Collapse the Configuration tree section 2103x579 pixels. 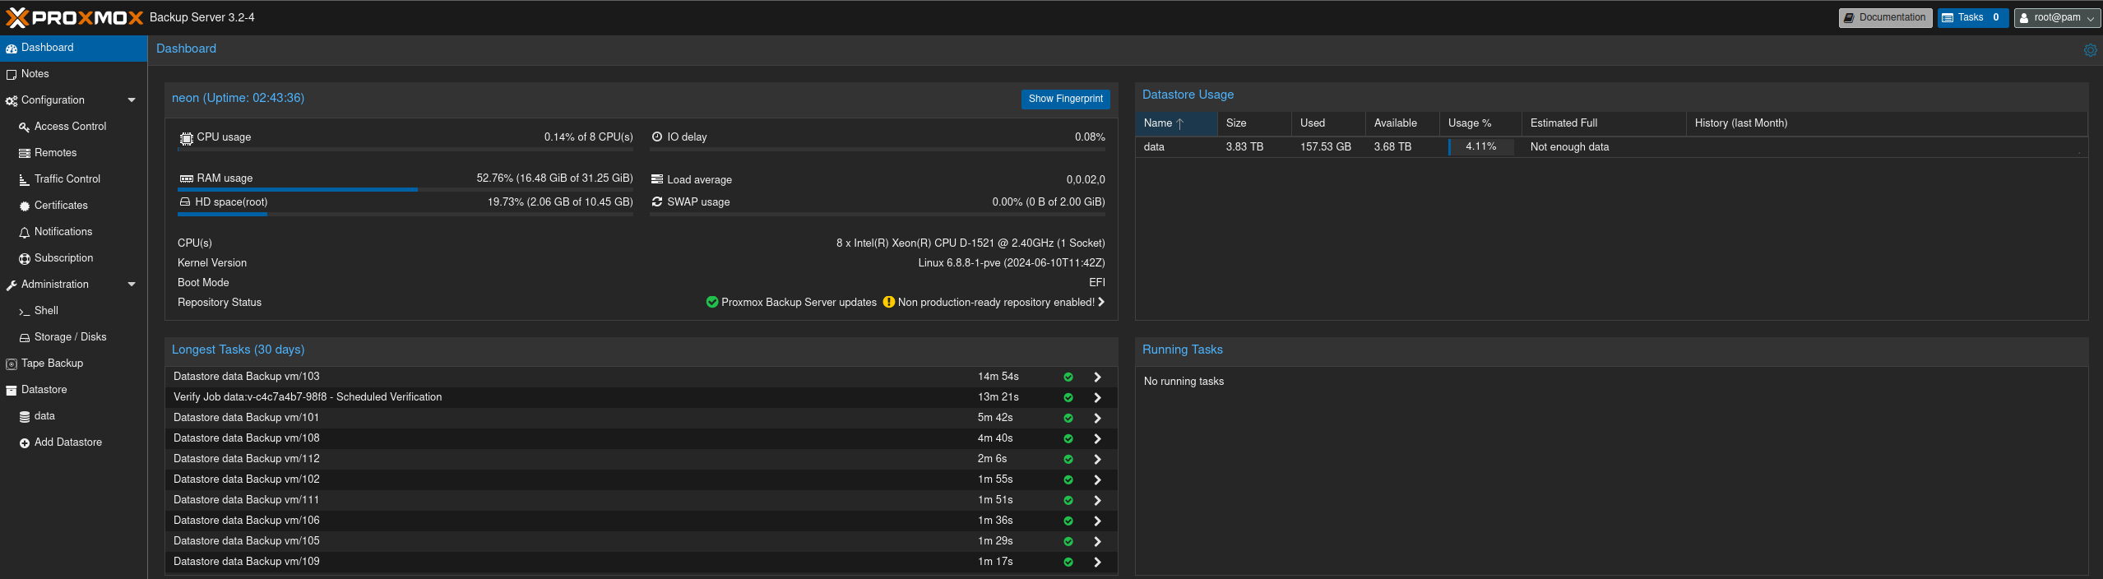(x=132, y=100)
